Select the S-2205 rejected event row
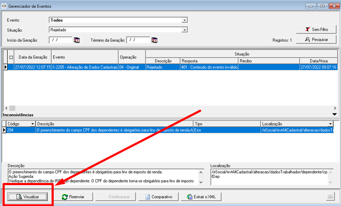This screenshot has width=341, height=206. 85,67
